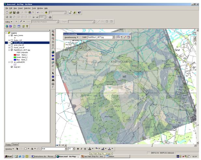Open the Editor dropdown menu
This screenshot has height=160, width=201.
click(x=9, y=22)
